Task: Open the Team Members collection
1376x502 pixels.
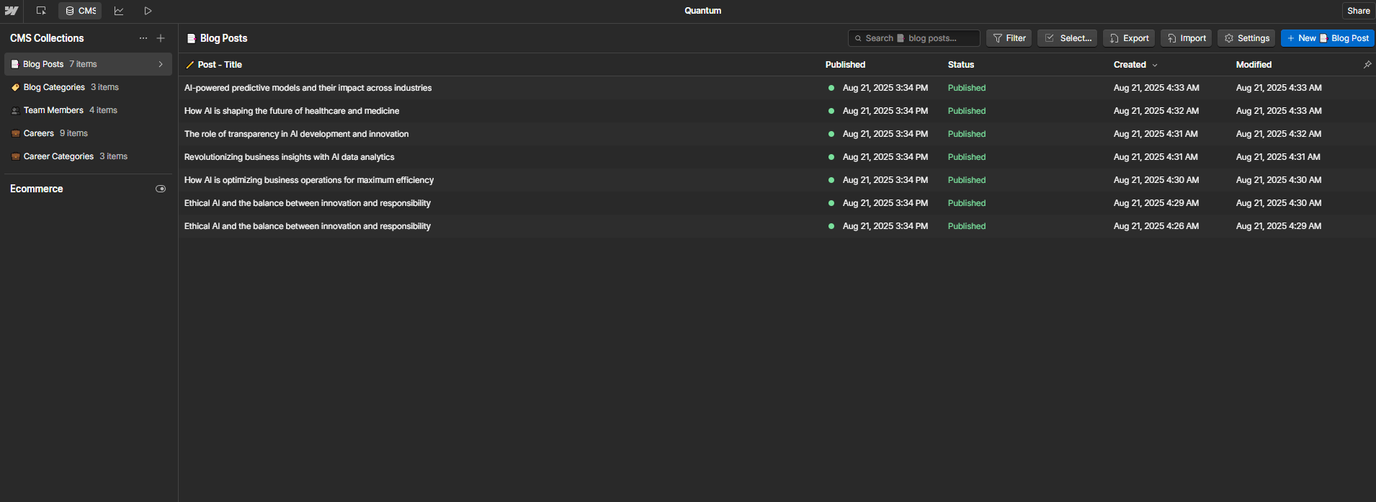Action: click(88, 110)
